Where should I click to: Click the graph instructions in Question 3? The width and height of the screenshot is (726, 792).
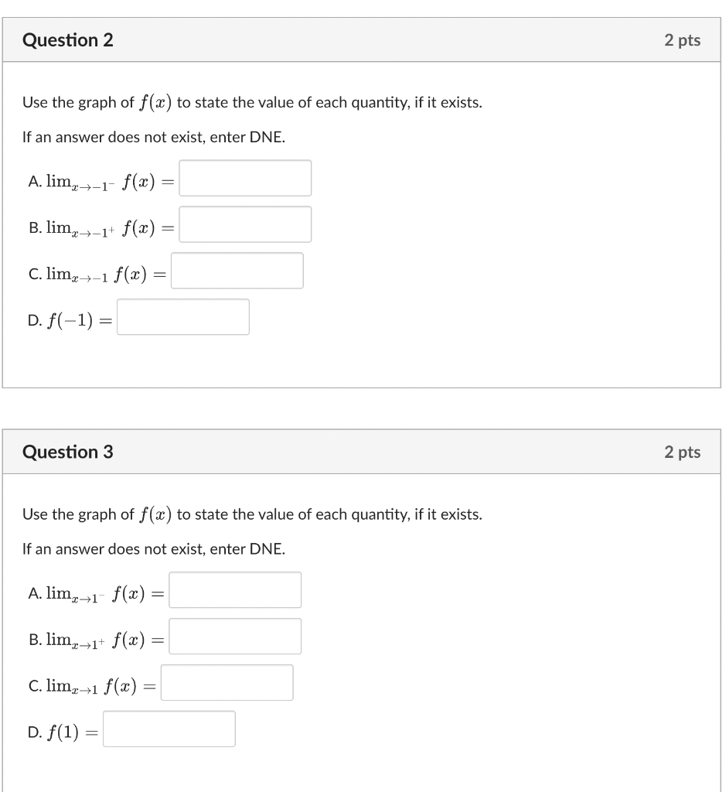[252, 514]
